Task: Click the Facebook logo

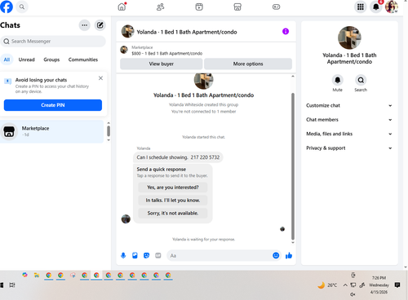Action: (6, 7)
